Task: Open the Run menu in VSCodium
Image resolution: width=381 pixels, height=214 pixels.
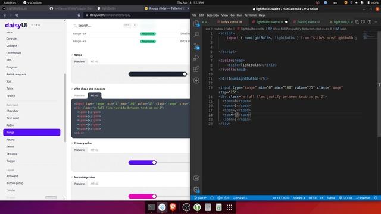Action: coord(239,15)
